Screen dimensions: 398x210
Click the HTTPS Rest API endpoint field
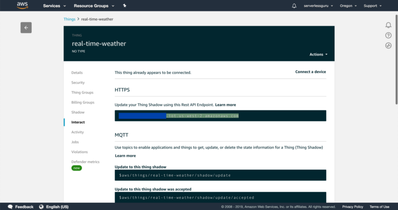(220, 116)
